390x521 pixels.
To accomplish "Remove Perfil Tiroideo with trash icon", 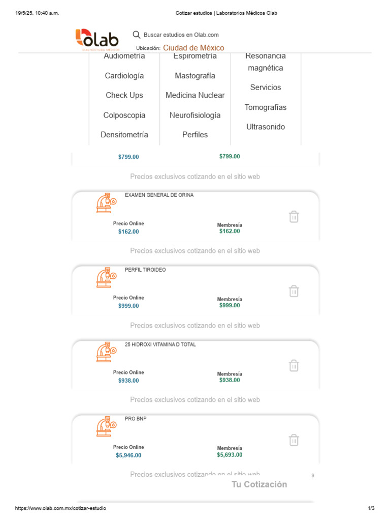I will pos(294,291).
